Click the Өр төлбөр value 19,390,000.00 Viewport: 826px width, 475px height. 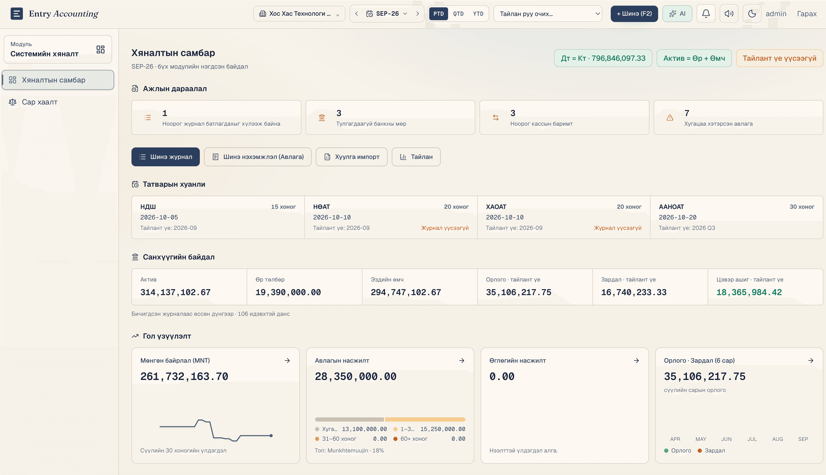click(x=288, y=292)
